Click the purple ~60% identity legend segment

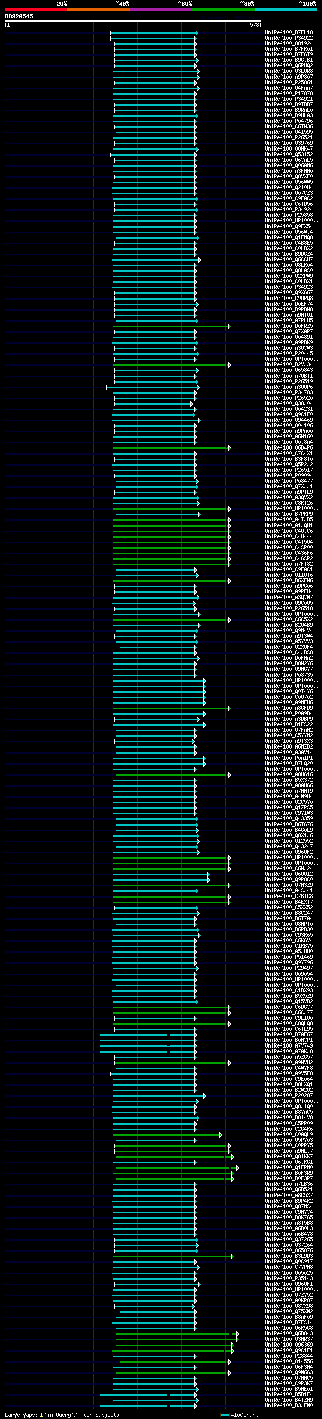click(x=162, y=9)
